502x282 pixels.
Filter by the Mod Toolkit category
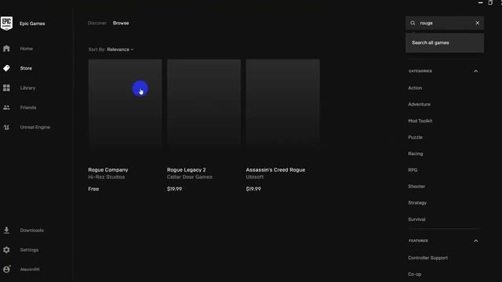click(420, 121)
